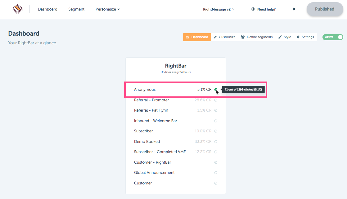Viewport: 347px width, 199px height.
Task: Select the orange Dashboard tab
Action: [197, 37]
